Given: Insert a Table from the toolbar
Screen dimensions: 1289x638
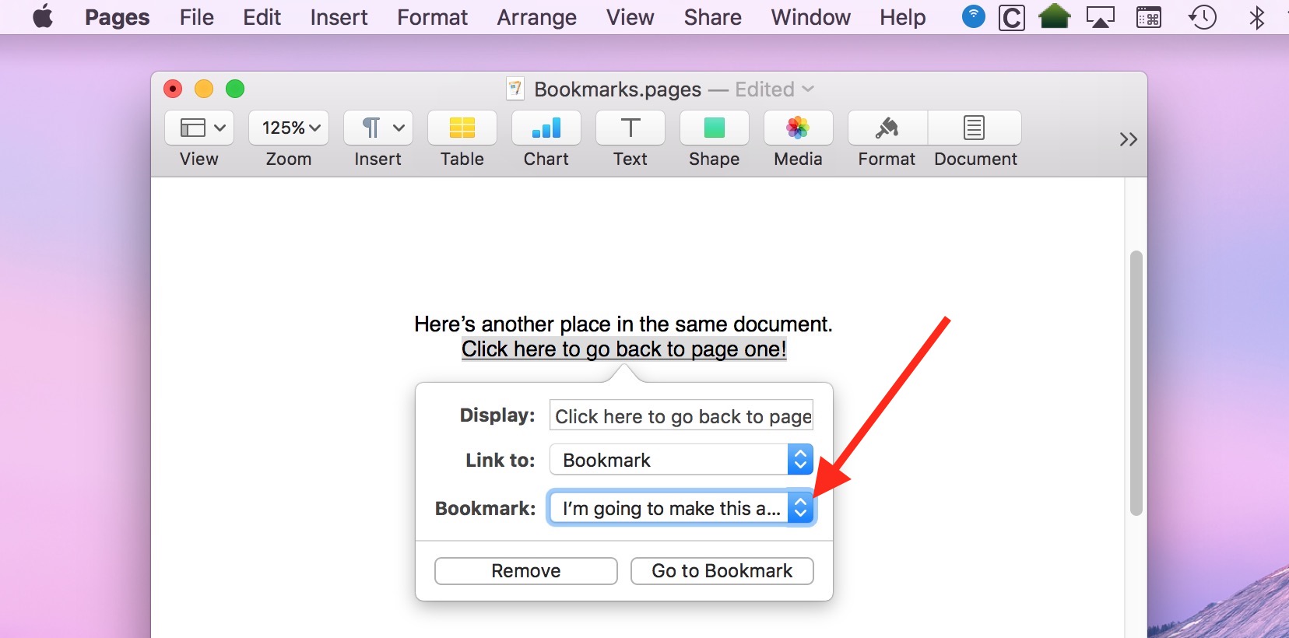Looking at the screenshot, I should (x=462, y=128).
